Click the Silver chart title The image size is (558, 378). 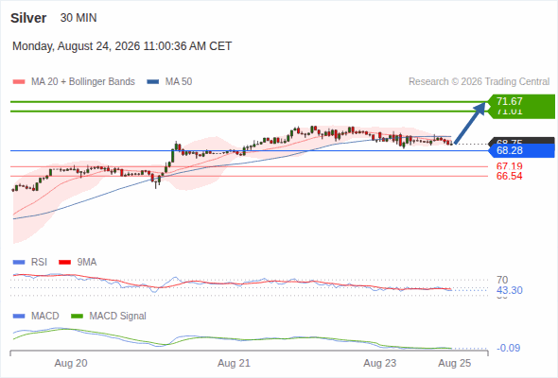pos(28,18)
